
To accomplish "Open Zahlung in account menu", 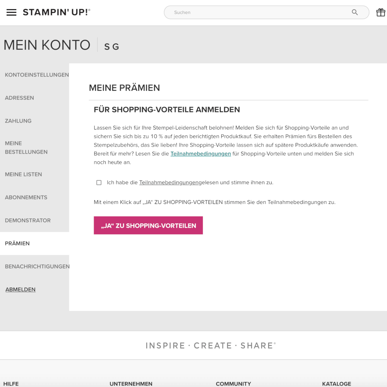I will [x=18, y=121].
